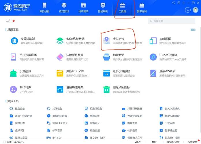Switch to 铃声壁纸 tab
Viewport: 201px width, 144px height.
coord(83,8)
